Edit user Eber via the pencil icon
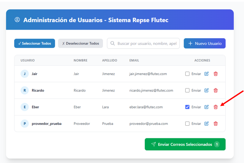 (x=206, y=107)
